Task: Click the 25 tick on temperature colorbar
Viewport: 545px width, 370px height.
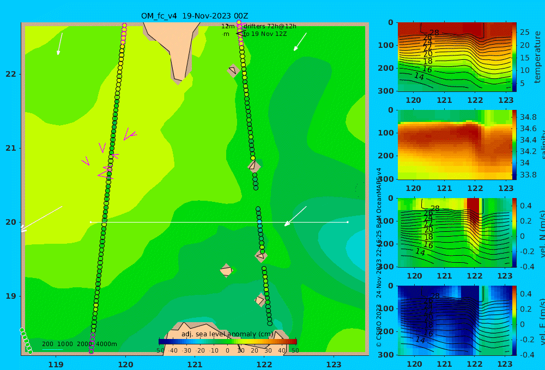Action: 525,32
